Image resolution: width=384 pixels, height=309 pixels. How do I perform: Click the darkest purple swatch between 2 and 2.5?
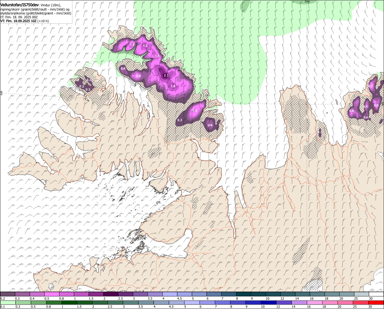[x=111, y=294]
